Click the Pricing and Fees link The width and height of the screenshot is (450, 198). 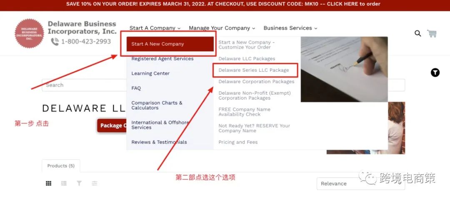[238, 142]
